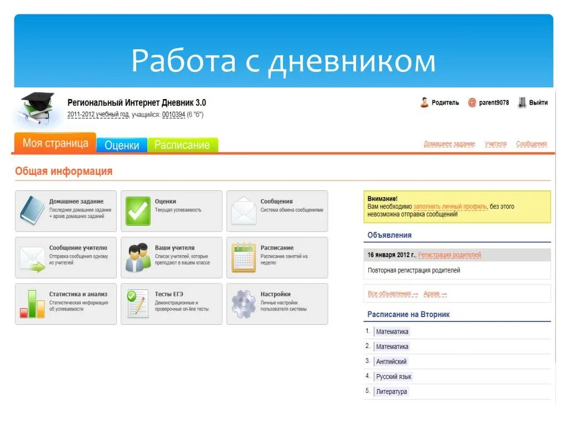Click Оценки card title text

tap(166, 201)
